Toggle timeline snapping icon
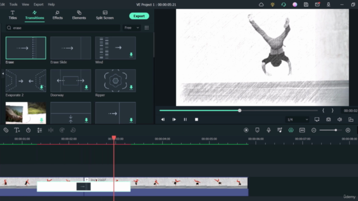The height and width of the screenshot is (201, 358). (x=291, y=130)
